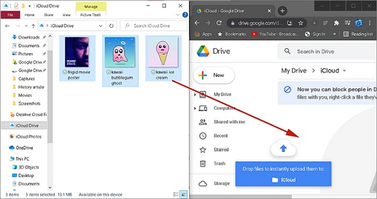377x199 pixels.
Task: Open the Chrome extensions puzzle icon
Action: [337, 23]
